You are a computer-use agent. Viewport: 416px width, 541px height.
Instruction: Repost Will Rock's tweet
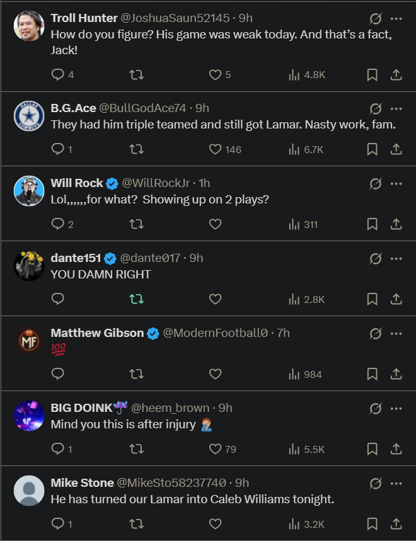click(x=136, y=225)
